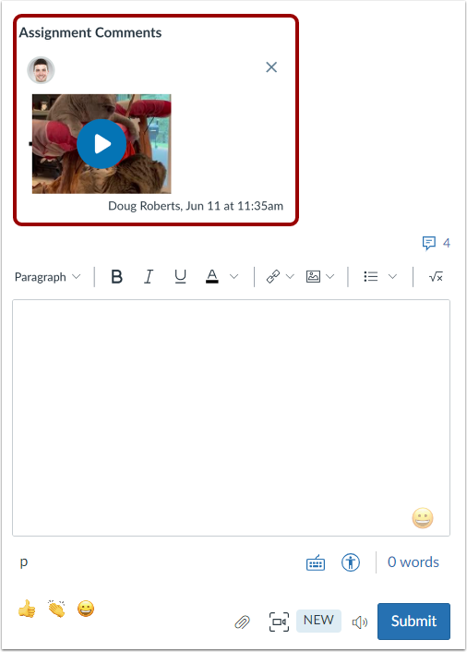
Task: Insert a link using the chain icon
Action: [273, 276]
